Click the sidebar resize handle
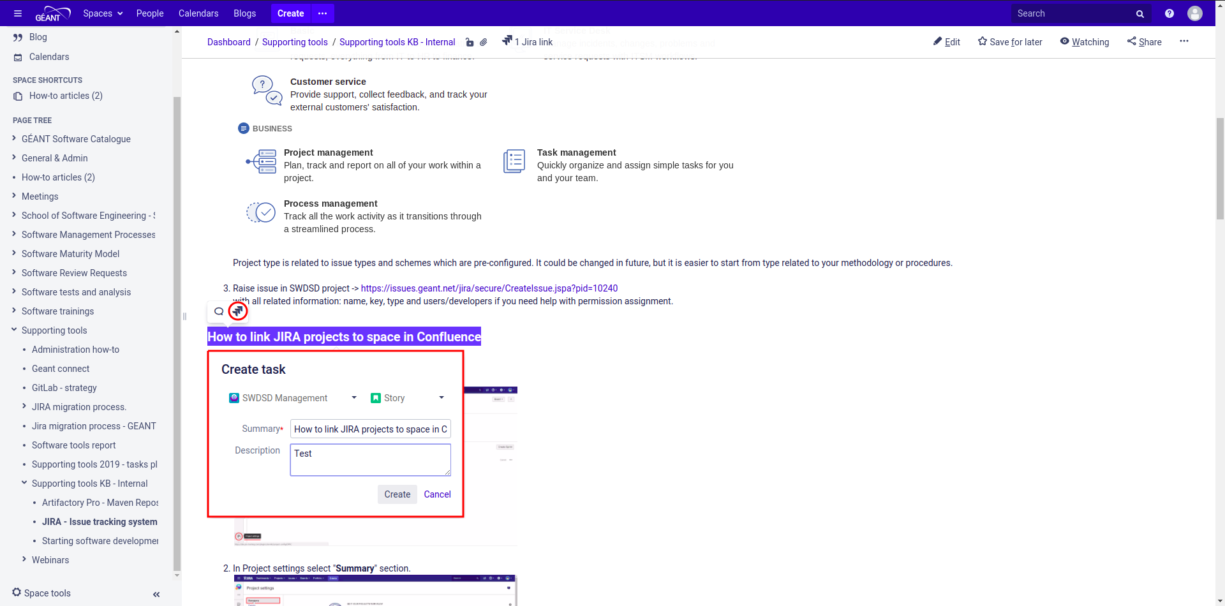The height and width of the screenshot is (606, 1225). pos(184,316)
